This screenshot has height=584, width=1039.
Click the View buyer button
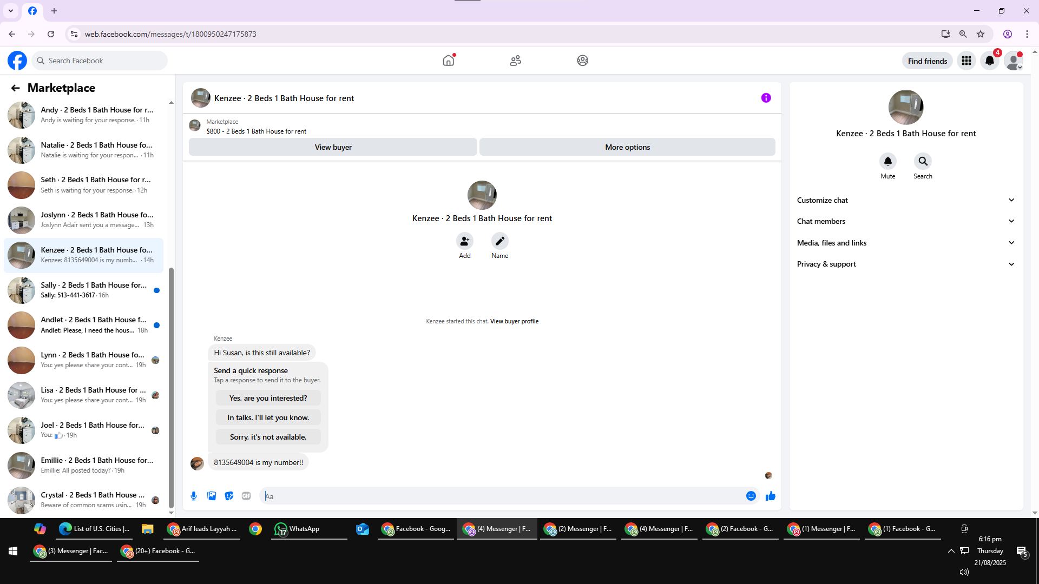click(x=333, y=147)
